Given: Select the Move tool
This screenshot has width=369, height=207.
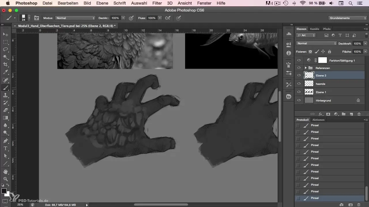Looking at the screenshot, I should tap(5, 34).
